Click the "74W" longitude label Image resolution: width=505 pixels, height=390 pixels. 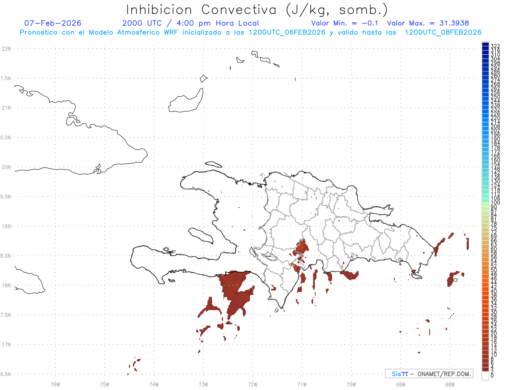point(154,384)
